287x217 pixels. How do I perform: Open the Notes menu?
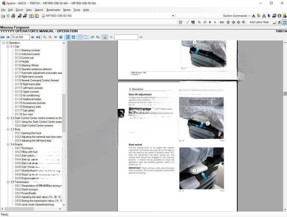click(x=67, y=10)
